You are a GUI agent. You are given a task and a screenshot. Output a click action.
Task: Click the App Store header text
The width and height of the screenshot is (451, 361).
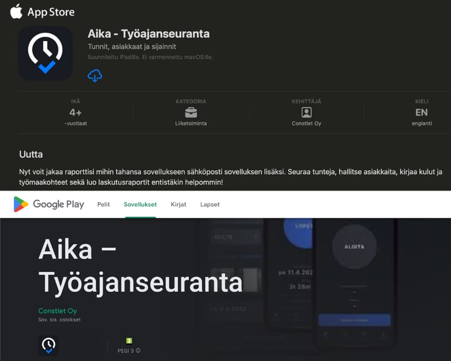pos(51,12)
